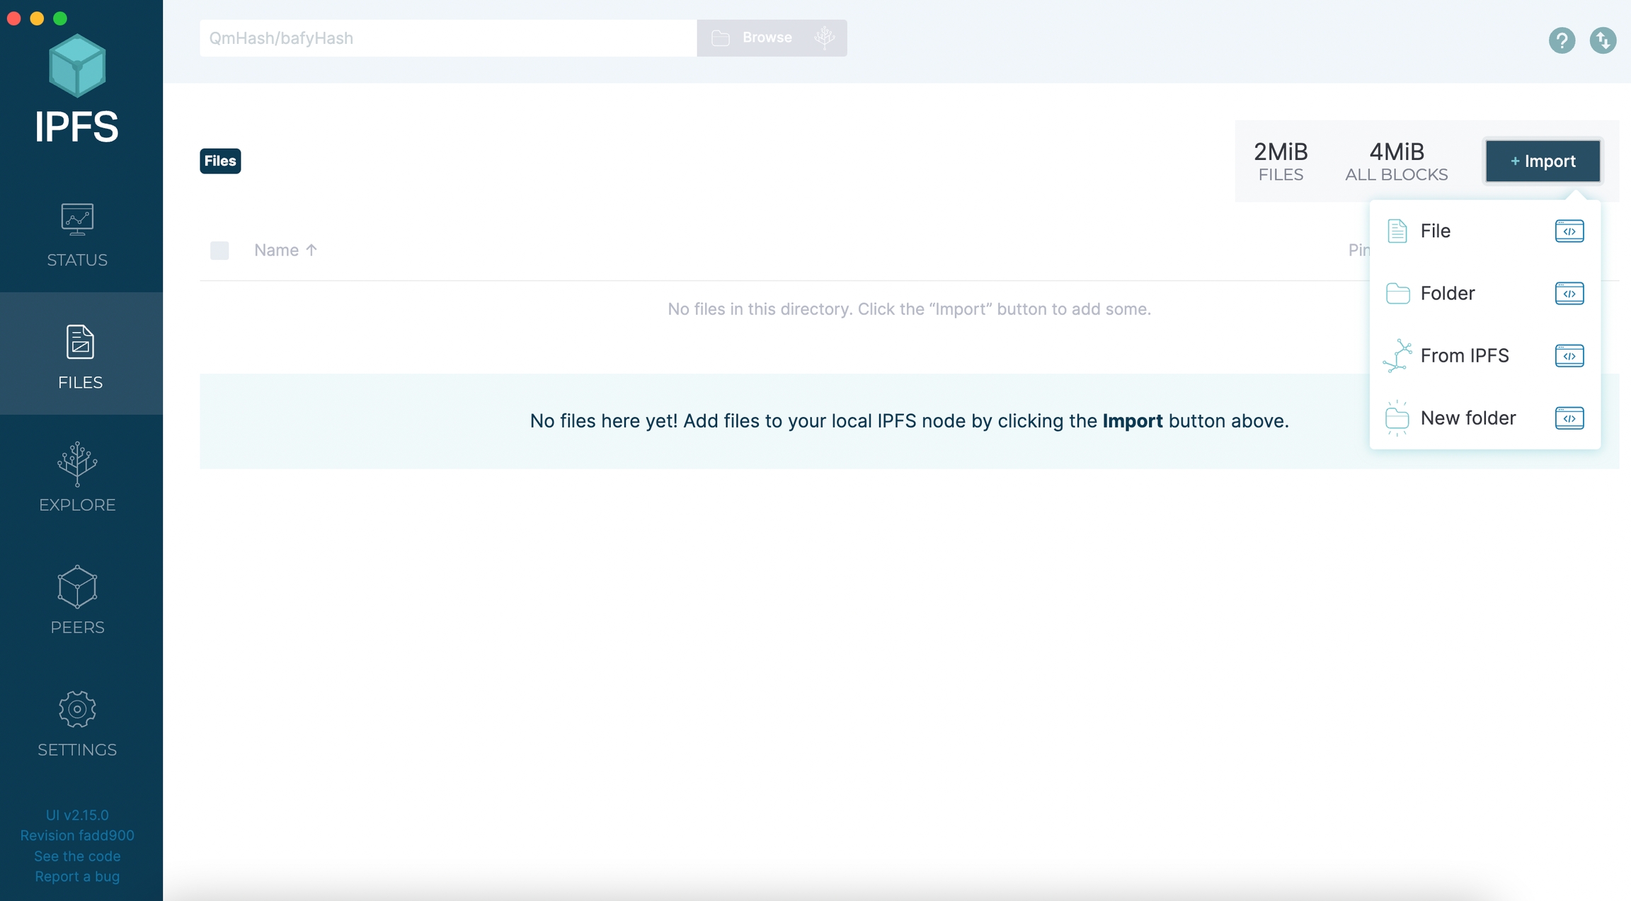This screenshot has height=901, width=1631.
Task: Click the macOS red close window button
Action: tap(14, 18)
